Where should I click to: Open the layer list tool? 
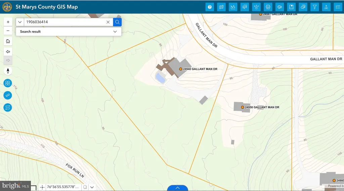click(x=338, y=7)
